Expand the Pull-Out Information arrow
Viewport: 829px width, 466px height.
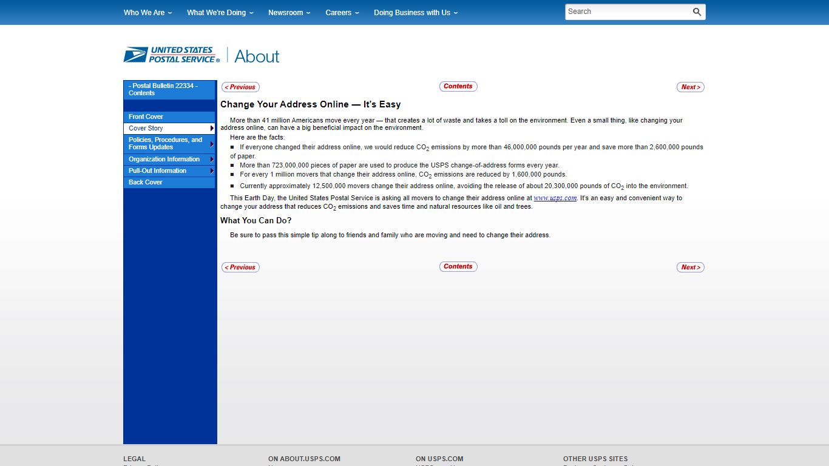(x=212, y=171)
